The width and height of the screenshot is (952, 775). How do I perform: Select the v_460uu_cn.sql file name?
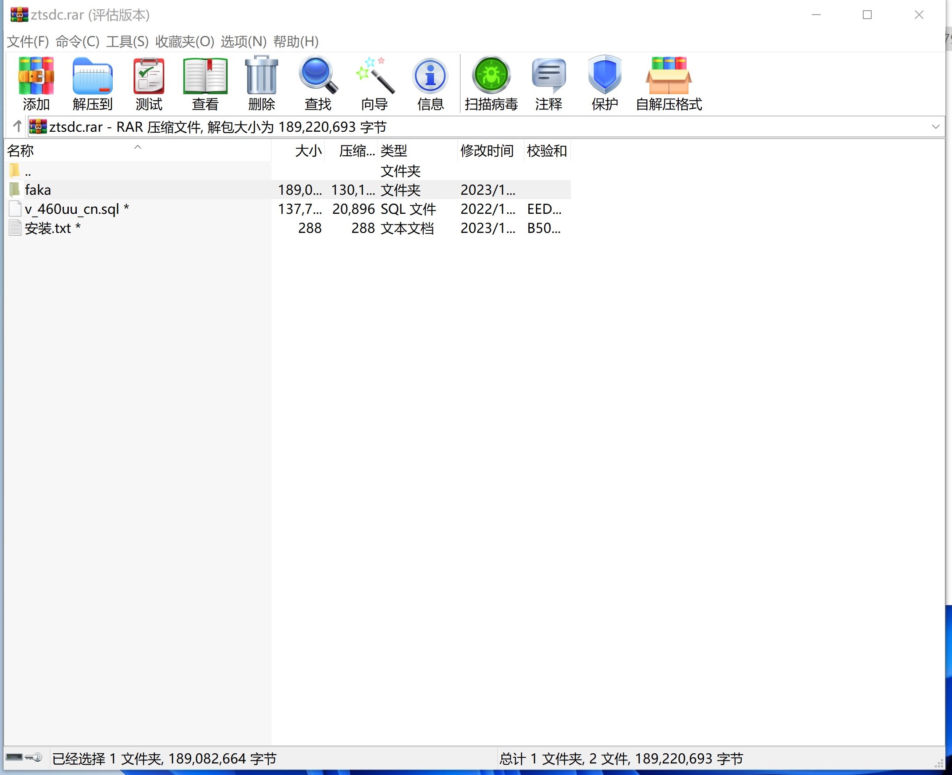[x=77, y=209]
